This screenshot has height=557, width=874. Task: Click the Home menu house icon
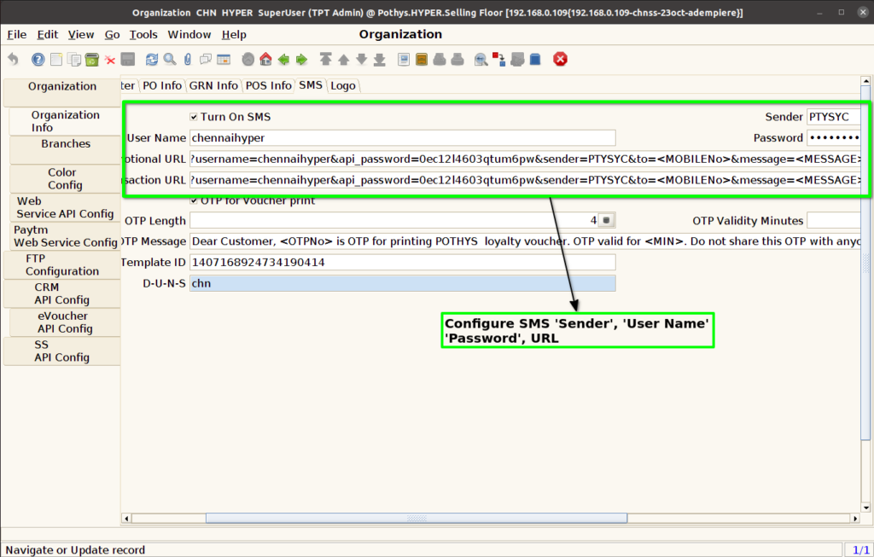coord(266,59)
